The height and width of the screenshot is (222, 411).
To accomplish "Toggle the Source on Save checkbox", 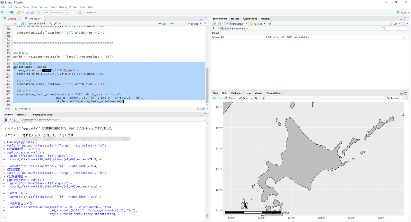I will point(27,23).
